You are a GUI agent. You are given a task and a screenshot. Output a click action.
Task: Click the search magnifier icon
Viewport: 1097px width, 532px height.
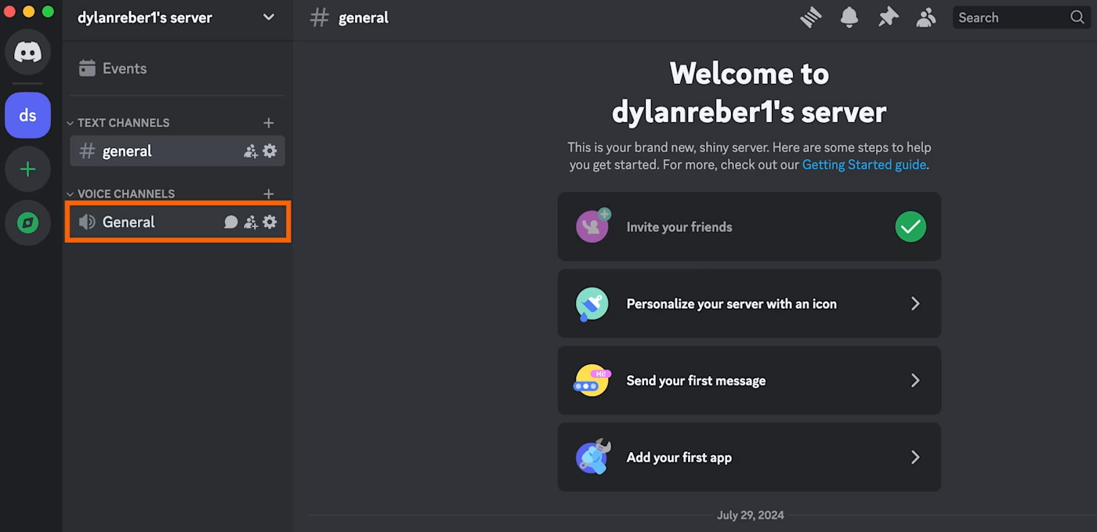pyautogui.click(x=1077, y=17)
